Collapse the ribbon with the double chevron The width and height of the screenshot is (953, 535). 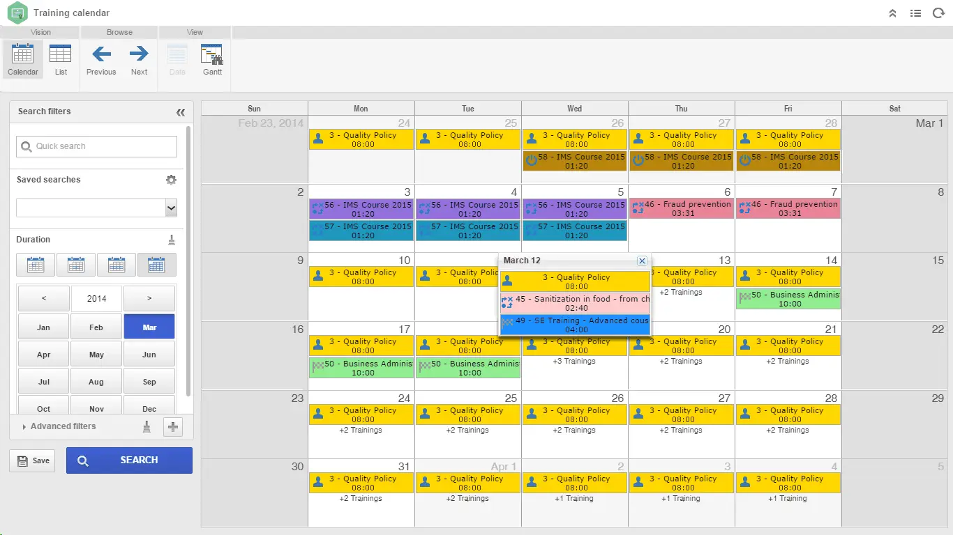(892, 13)
